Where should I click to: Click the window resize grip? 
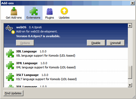(134, 97)
